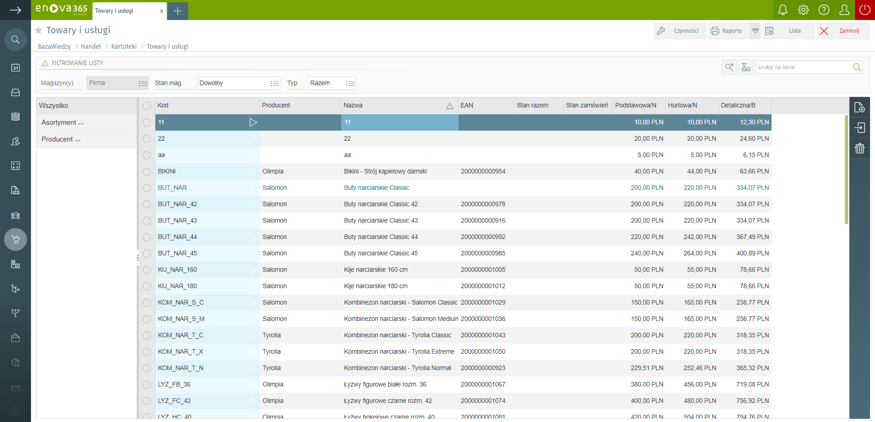Select the row checkbox for BIKINI

pos(147,172)
